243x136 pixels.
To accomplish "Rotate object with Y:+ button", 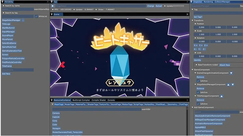I will pos(201,45).
